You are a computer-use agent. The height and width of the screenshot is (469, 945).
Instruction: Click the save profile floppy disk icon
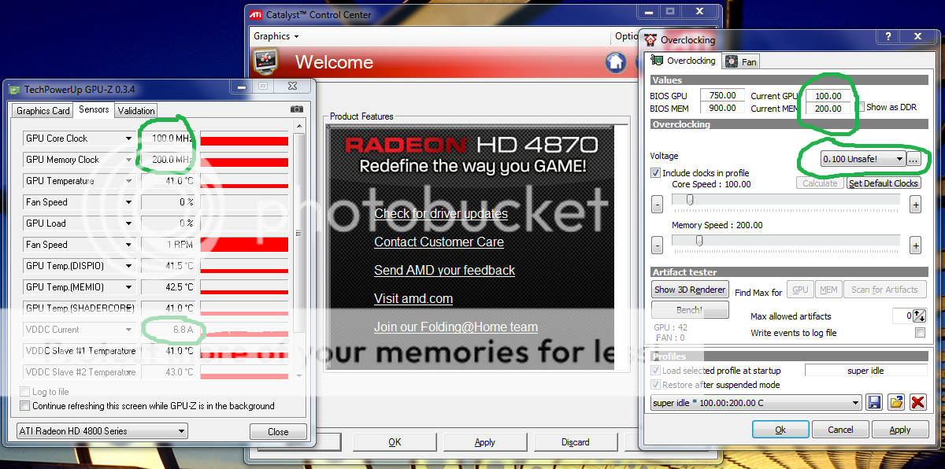[874, 402]
